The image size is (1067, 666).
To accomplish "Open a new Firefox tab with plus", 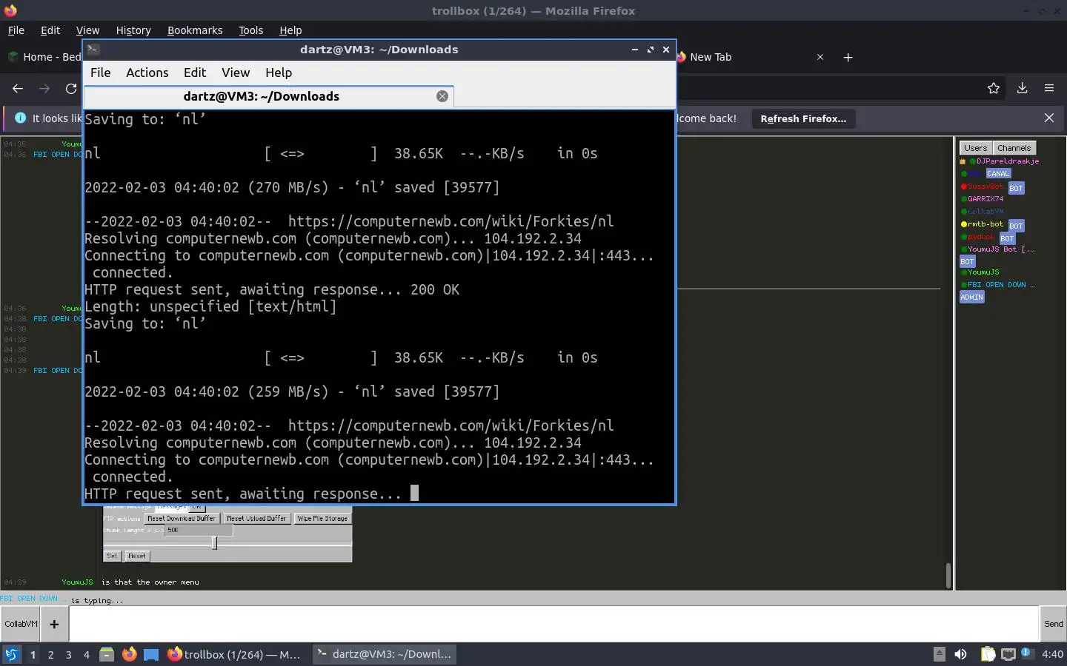I will [848, 57].
